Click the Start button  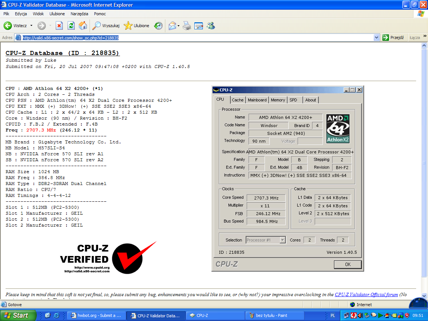coord(17,315)
